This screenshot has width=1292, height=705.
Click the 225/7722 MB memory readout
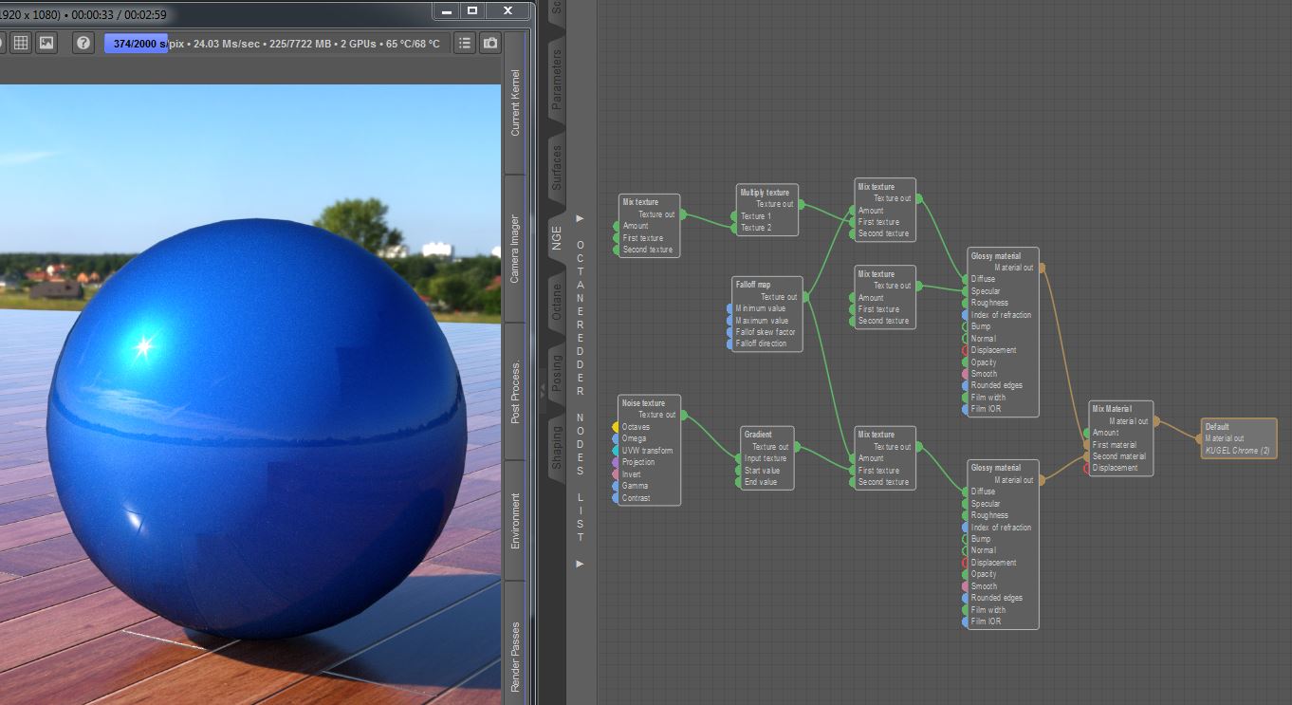(303, 44)
